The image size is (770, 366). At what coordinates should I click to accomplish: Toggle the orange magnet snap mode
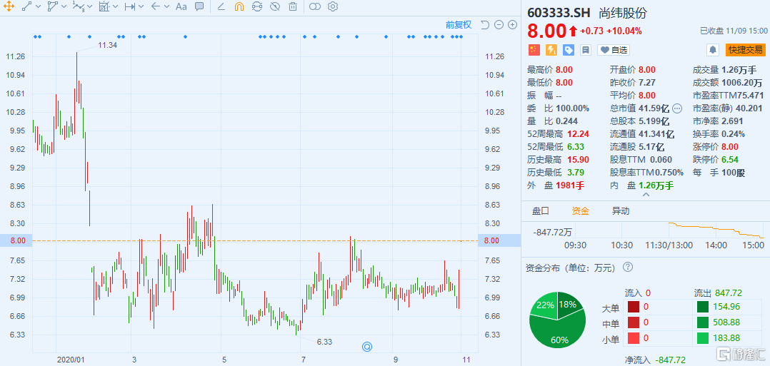[239, 7]
